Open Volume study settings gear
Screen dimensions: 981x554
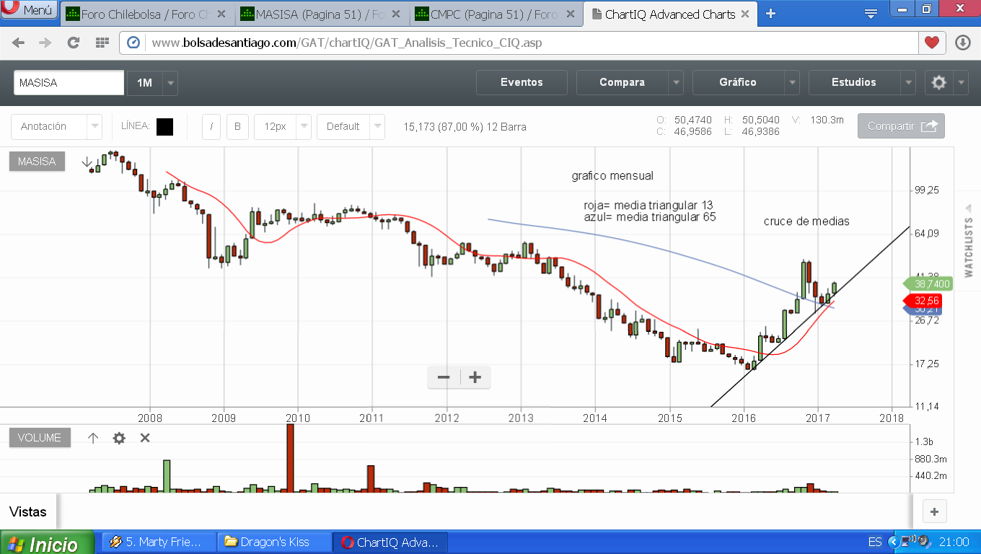[119, 438]
